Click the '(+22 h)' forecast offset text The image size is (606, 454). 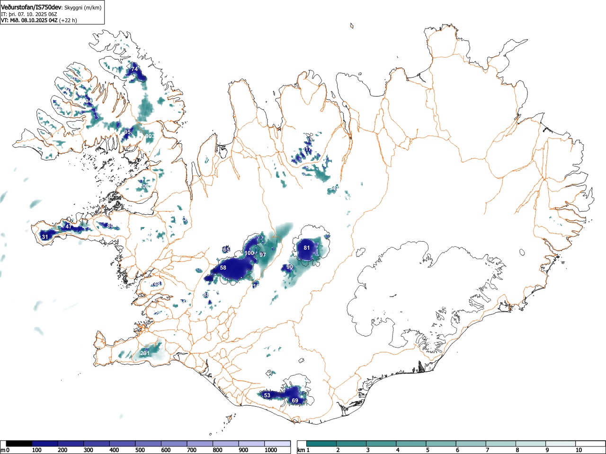(68, 20)
